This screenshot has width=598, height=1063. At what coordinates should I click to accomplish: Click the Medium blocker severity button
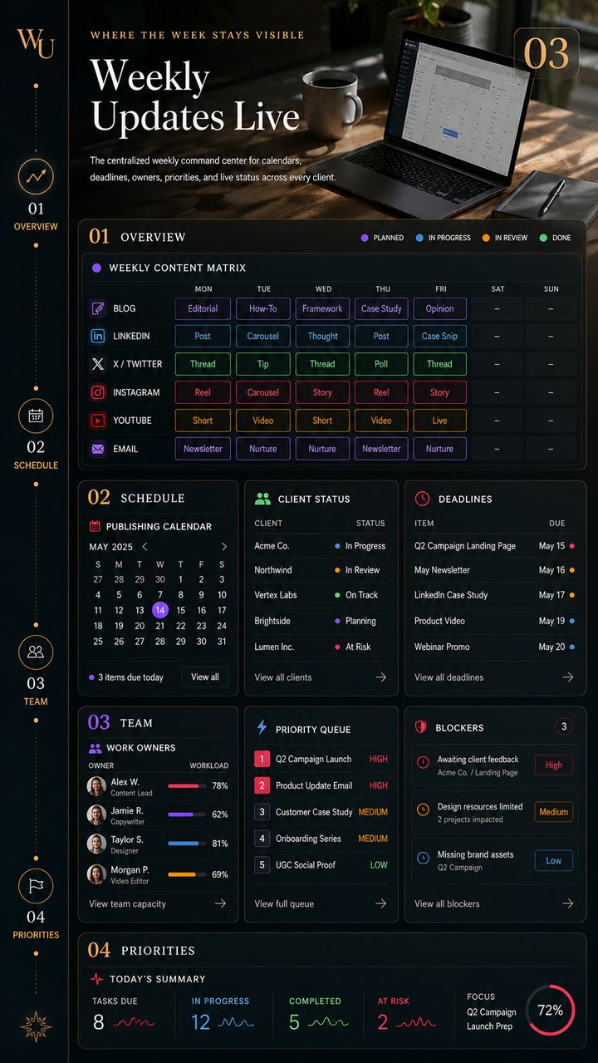point(554,812)
